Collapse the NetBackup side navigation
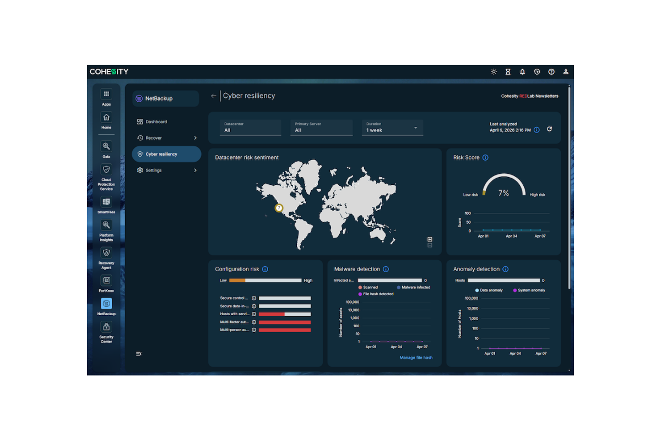This screenshot has height=440, width=661. 139,354
